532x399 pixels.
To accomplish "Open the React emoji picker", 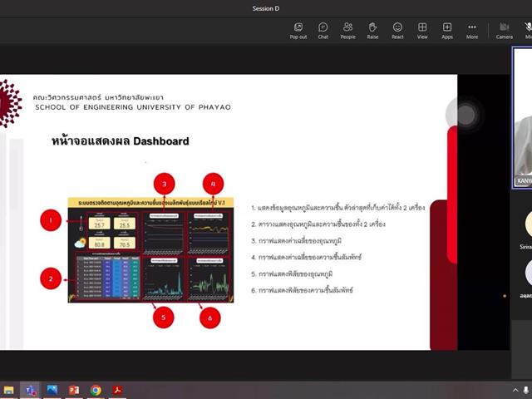I will click(397, 31).
